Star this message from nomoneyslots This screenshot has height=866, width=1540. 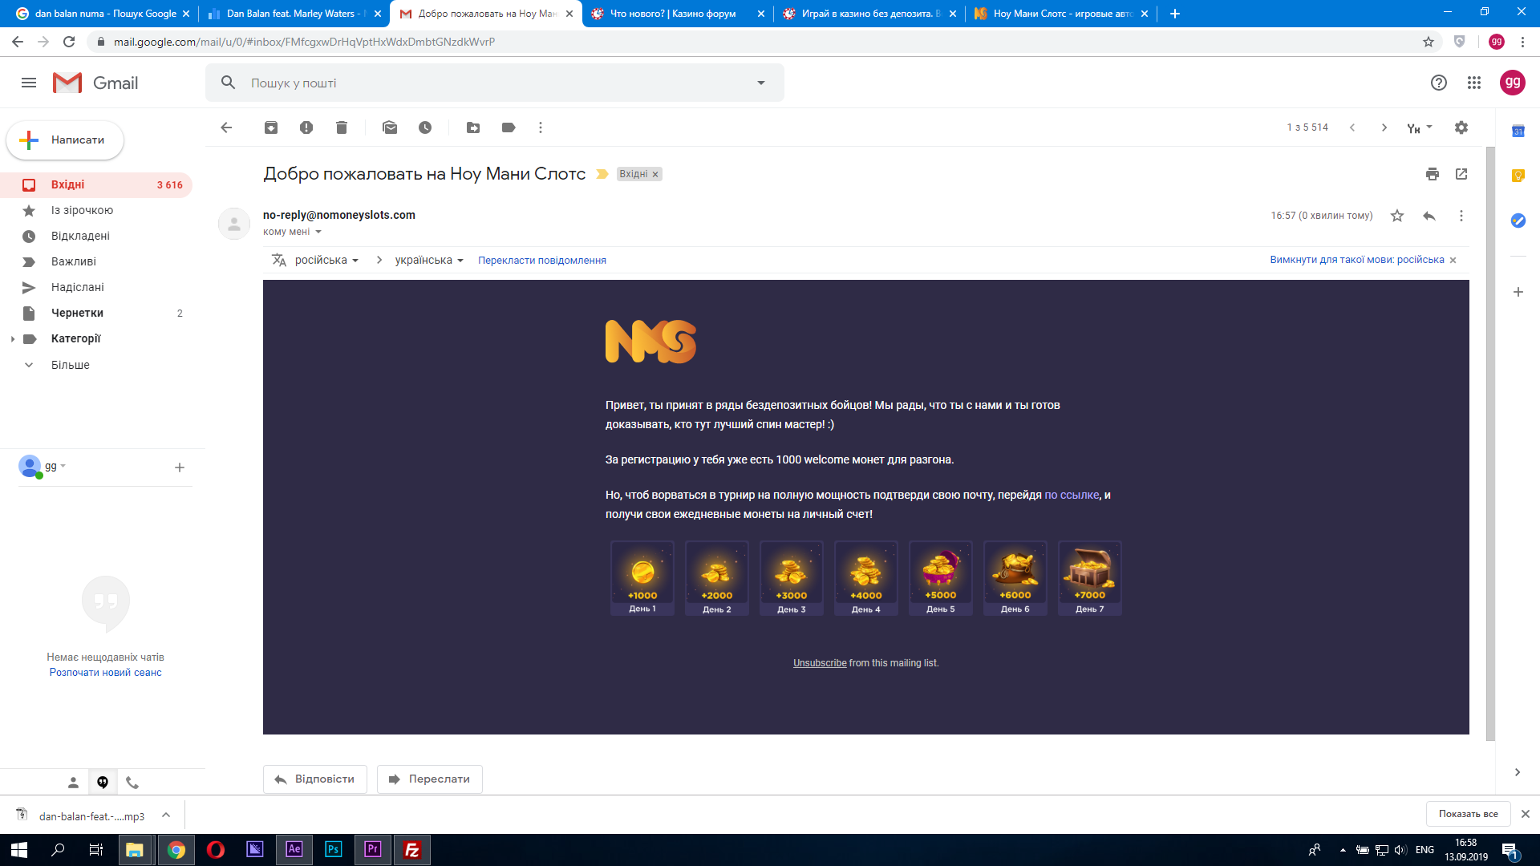tap(1397, 216)
